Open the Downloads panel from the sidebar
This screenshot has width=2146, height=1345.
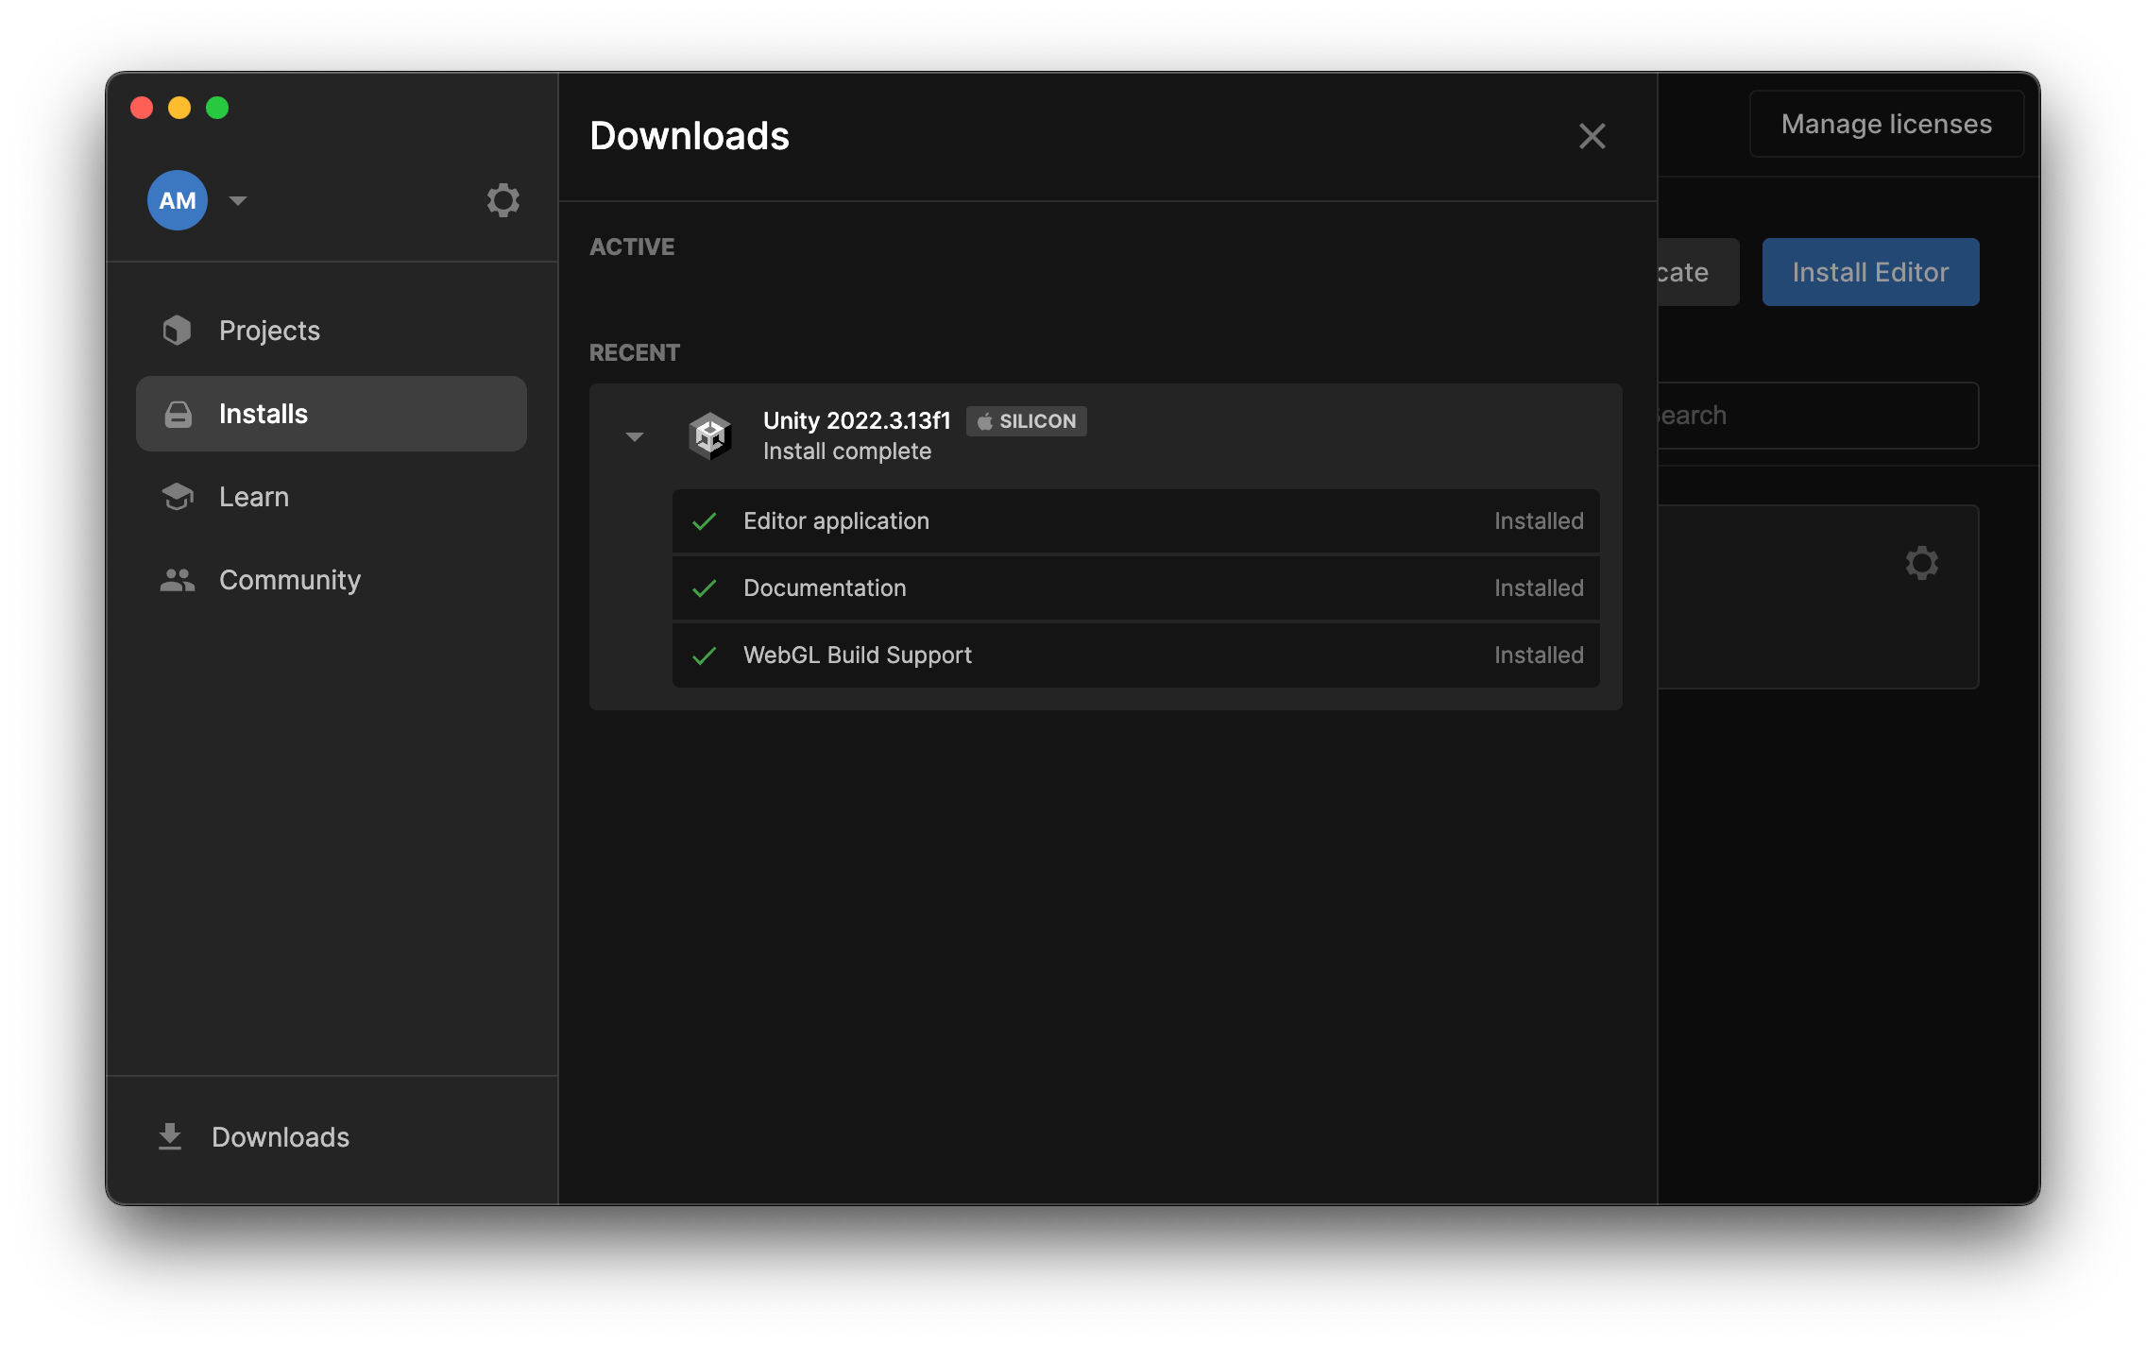click(280, 1136)
